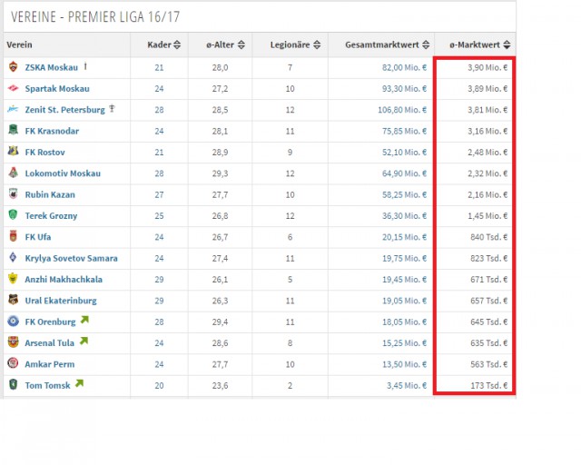Open the Lokomotiv Moskau club page
This screenshot has width=581, height=465.
pyautogui.click(x=63, y=173)
